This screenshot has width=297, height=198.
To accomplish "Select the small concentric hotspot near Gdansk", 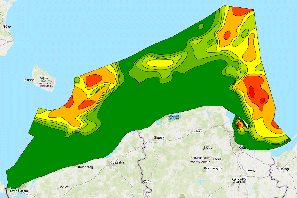I will 238,125.
